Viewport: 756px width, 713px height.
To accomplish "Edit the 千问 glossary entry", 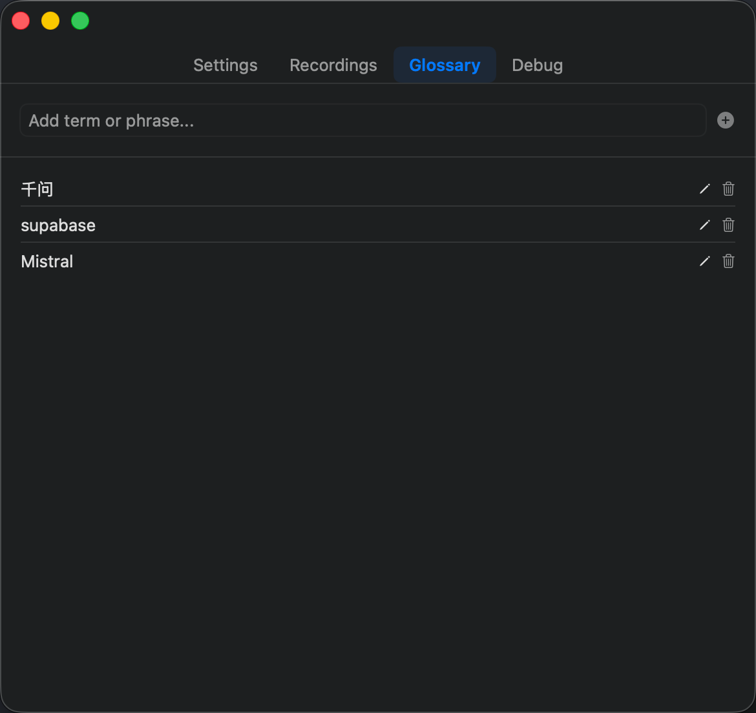I will point(704,189).
